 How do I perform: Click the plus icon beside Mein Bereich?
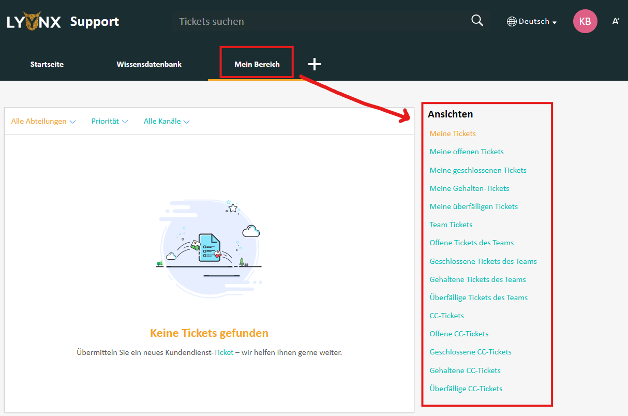[x=315, y=64]
